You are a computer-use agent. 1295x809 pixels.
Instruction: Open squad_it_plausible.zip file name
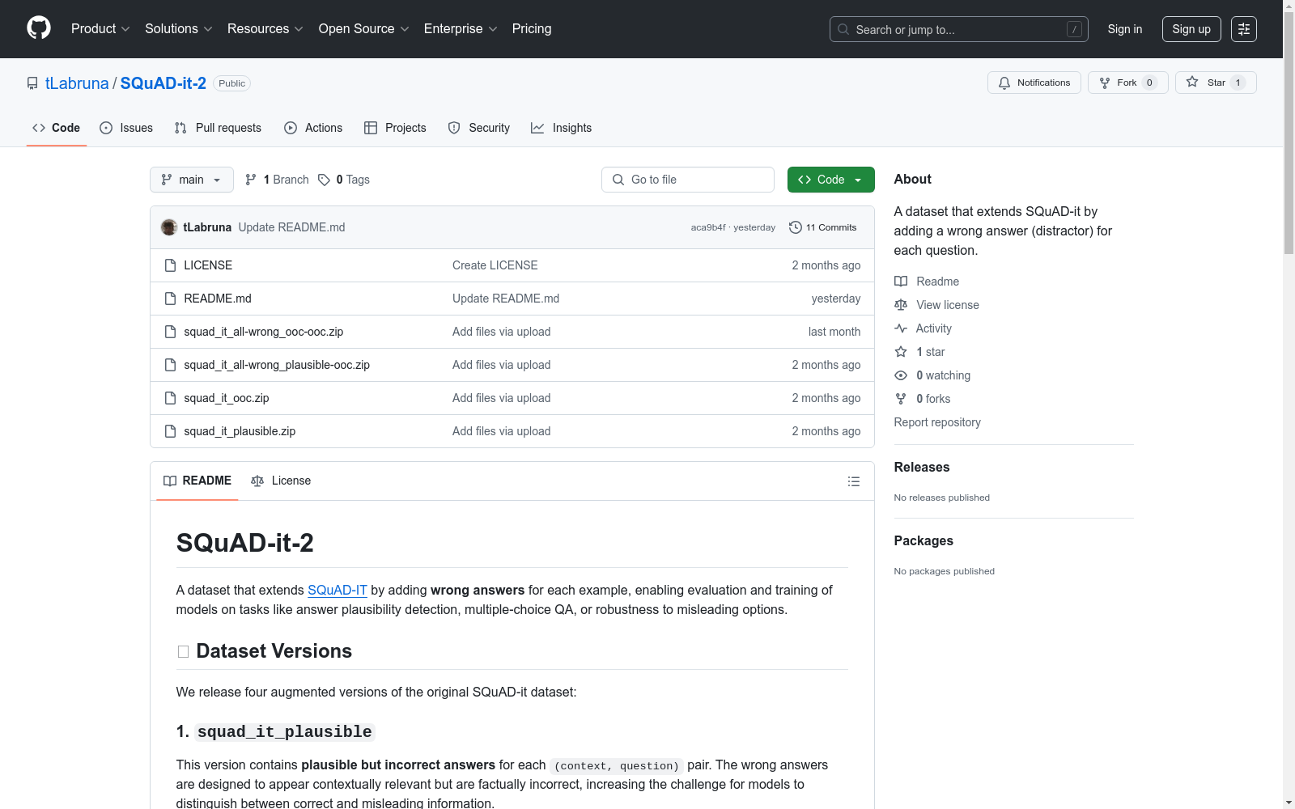(x=240, y=431)
